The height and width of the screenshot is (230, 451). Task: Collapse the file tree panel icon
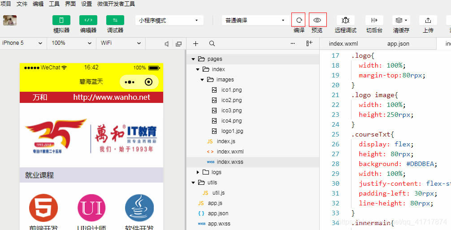click(309, 43)
